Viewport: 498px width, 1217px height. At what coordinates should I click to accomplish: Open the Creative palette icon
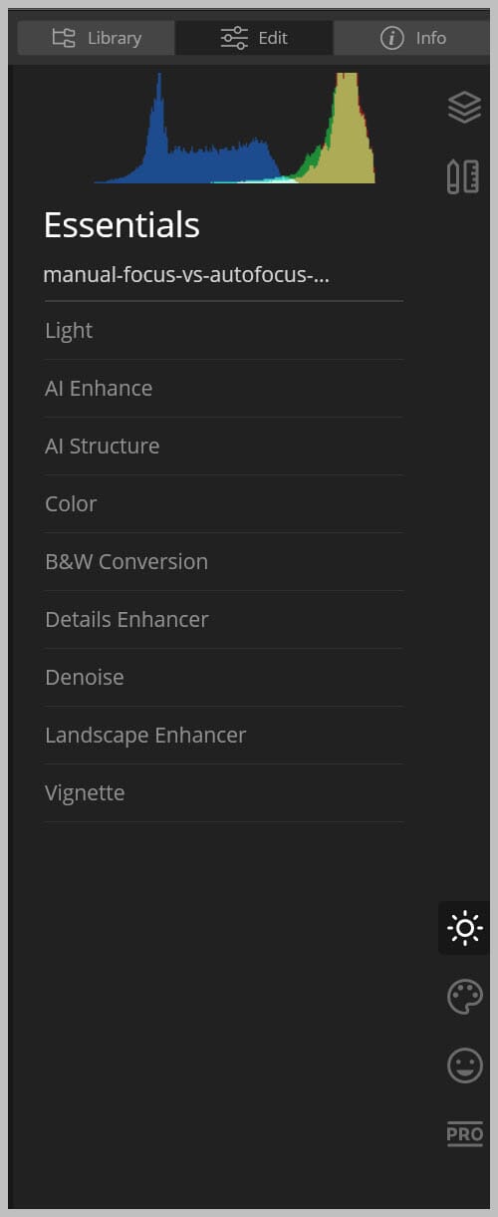click(464, 997)
